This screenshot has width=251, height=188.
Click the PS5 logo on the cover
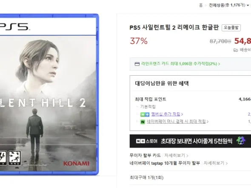tap(14, 26)
